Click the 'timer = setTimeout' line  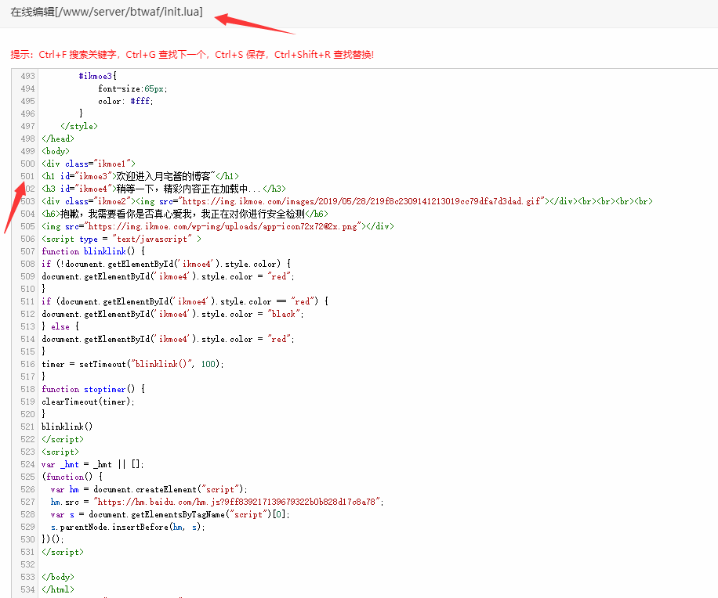pyautogui.click(x=132, y=365)
